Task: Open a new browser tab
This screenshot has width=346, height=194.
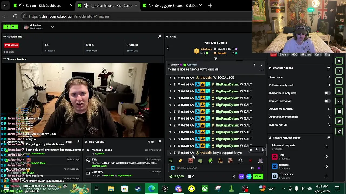Action: [x=210, y=5]
